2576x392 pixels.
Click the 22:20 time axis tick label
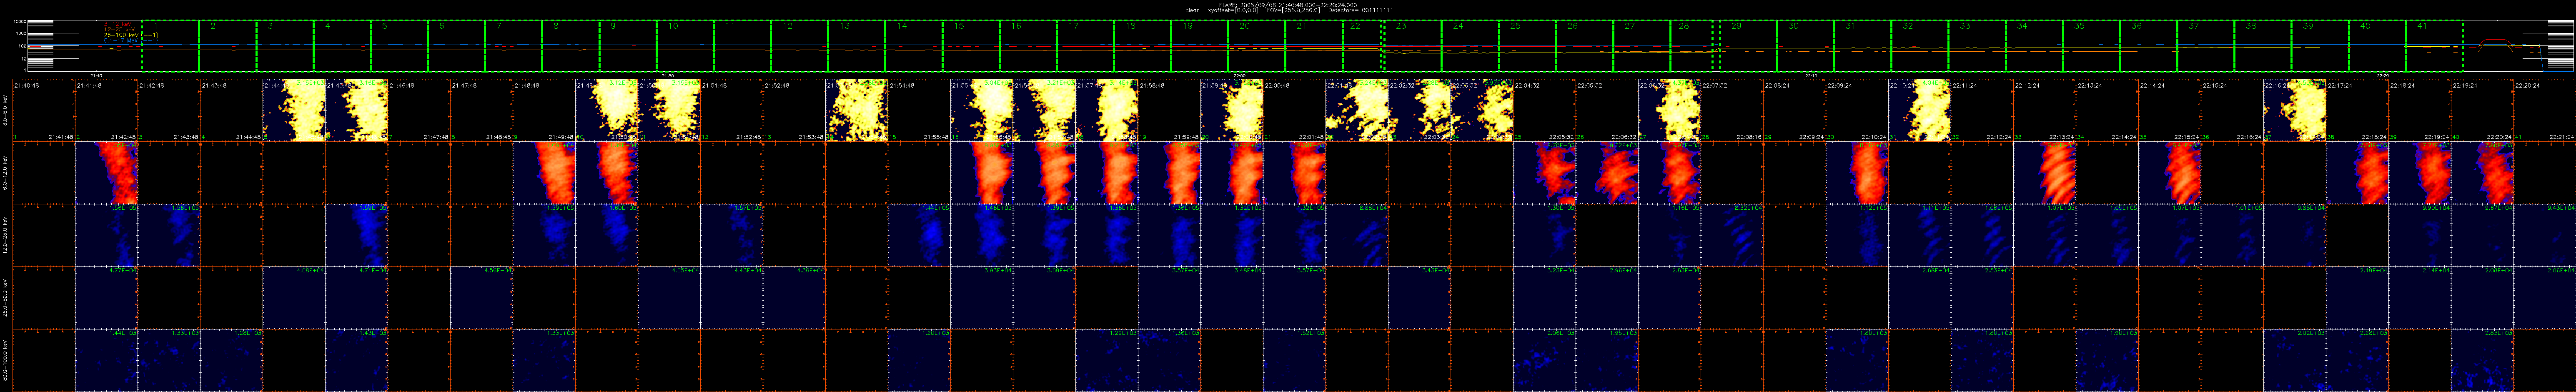[x=2384, y=75]
